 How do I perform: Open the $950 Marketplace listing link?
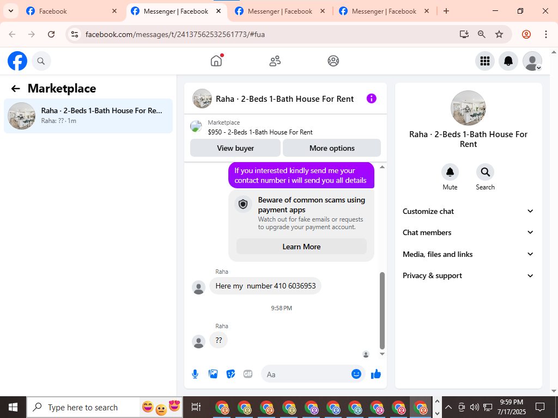coord(260,132)
